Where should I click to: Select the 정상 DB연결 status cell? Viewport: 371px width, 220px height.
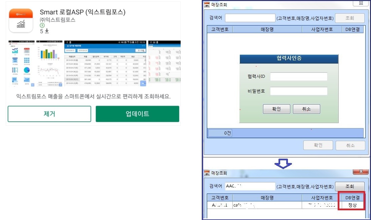(352, 205)
